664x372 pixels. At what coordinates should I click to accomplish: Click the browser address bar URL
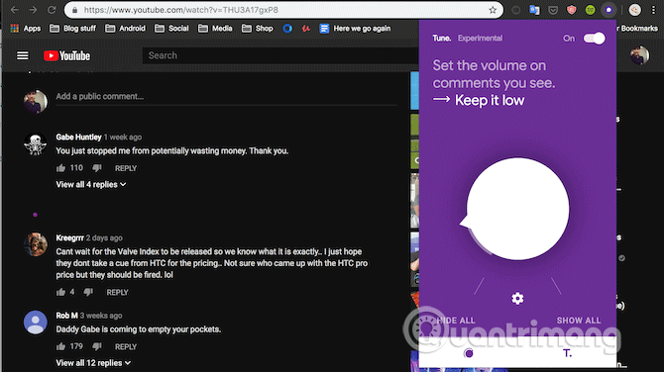click(180, 10)
